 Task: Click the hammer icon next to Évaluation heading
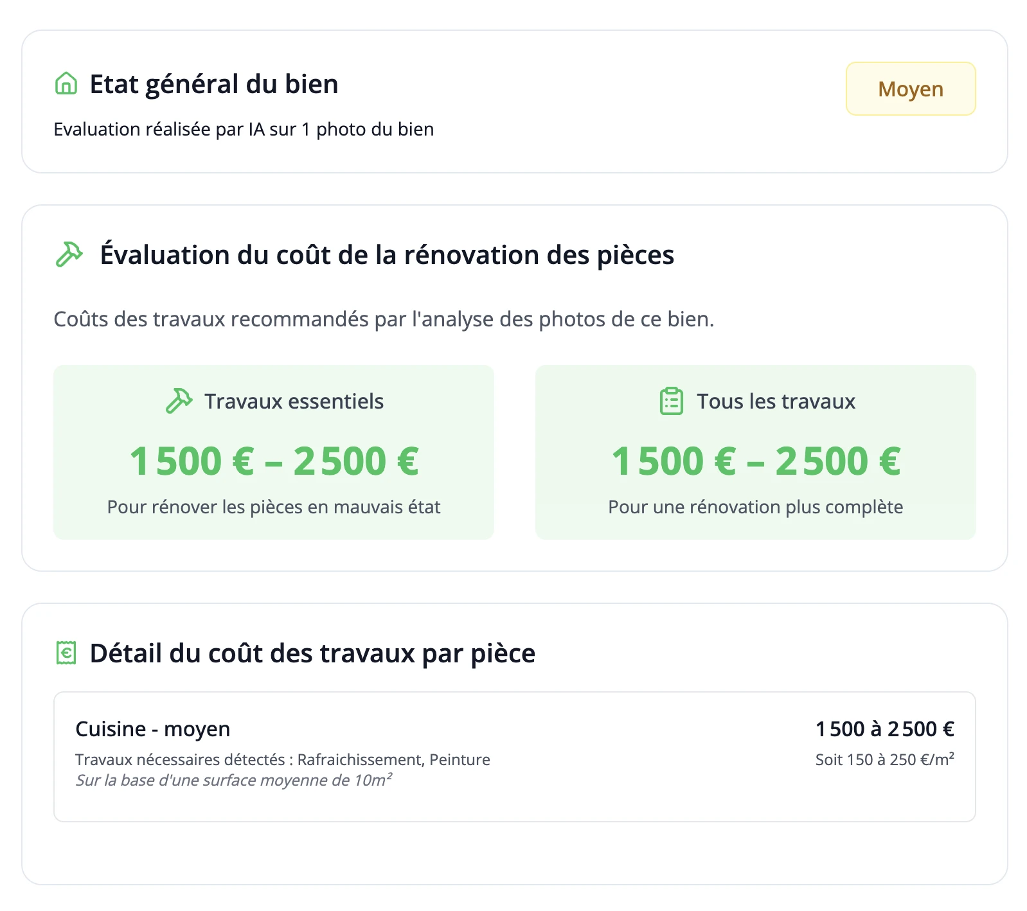[x=69, y=254]
